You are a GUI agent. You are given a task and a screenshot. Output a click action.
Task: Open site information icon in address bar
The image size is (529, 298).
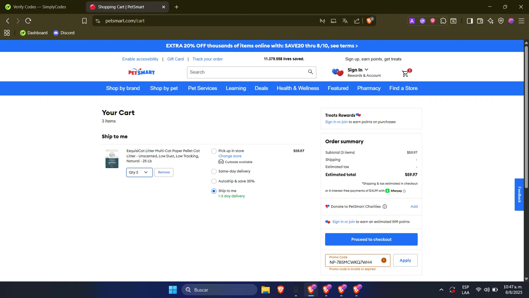coord(98,21)
